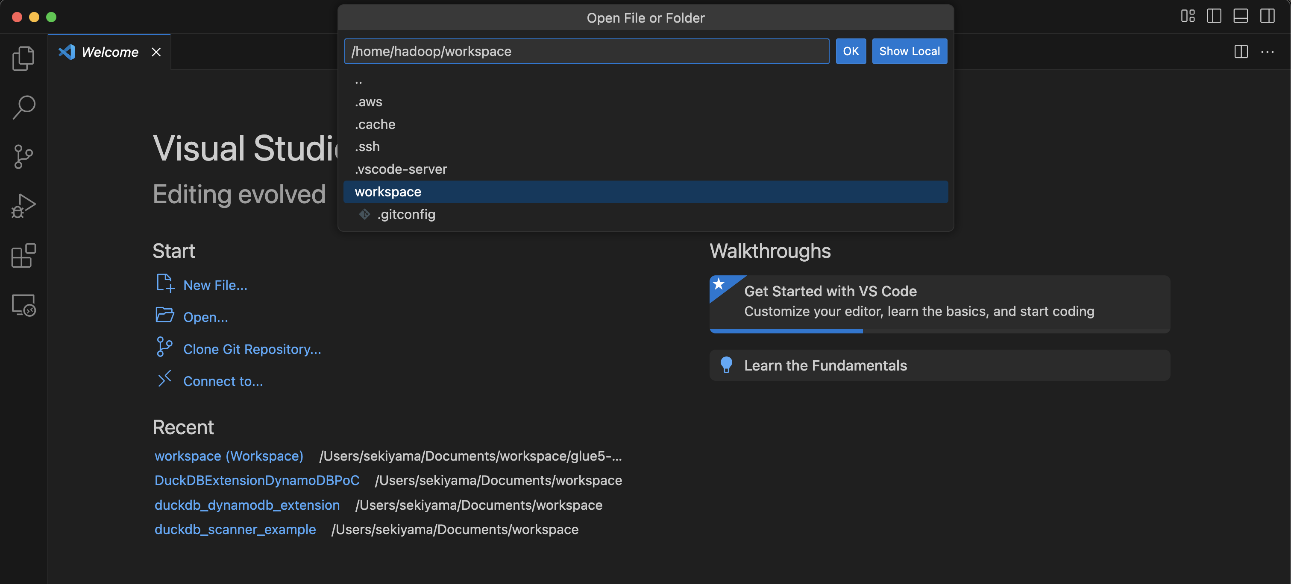Split the editor to the right
The width and height of the screenshot is (1291, 584).
1241,52
